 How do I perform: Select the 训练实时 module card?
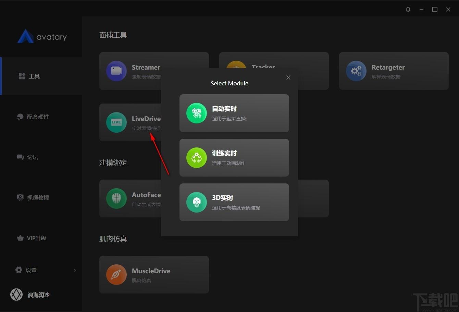pos(234,158)
